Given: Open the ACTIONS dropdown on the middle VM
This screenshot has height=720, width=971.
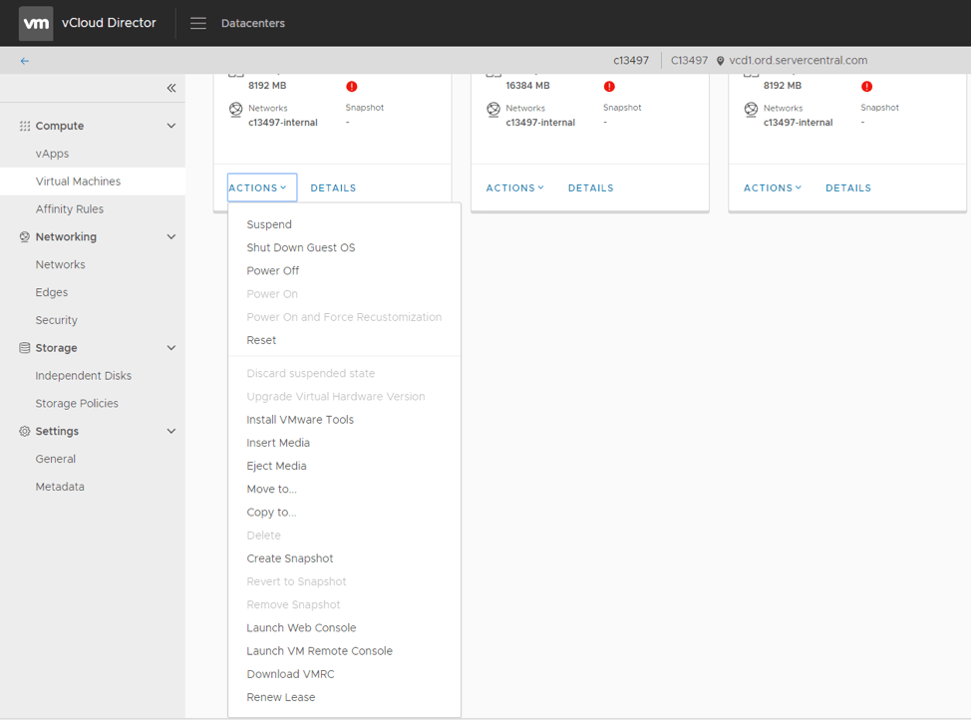Looking at the screenshot, I should (514, 187).
